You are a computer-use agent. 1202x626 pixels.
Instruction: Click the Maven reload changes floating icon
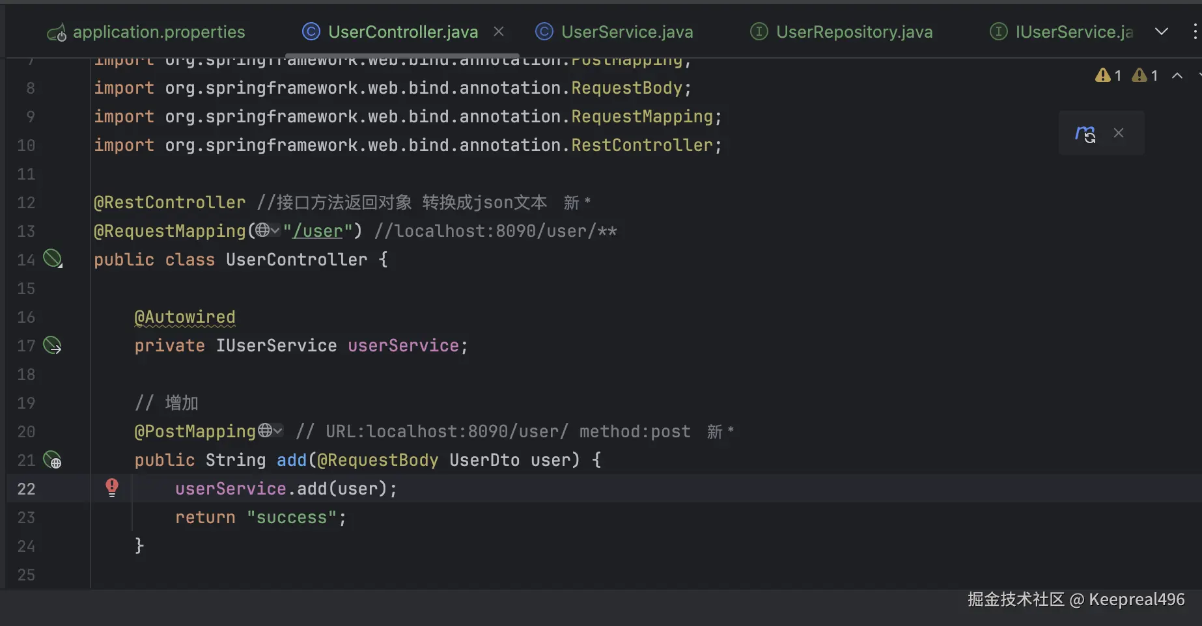point(1085,133)
